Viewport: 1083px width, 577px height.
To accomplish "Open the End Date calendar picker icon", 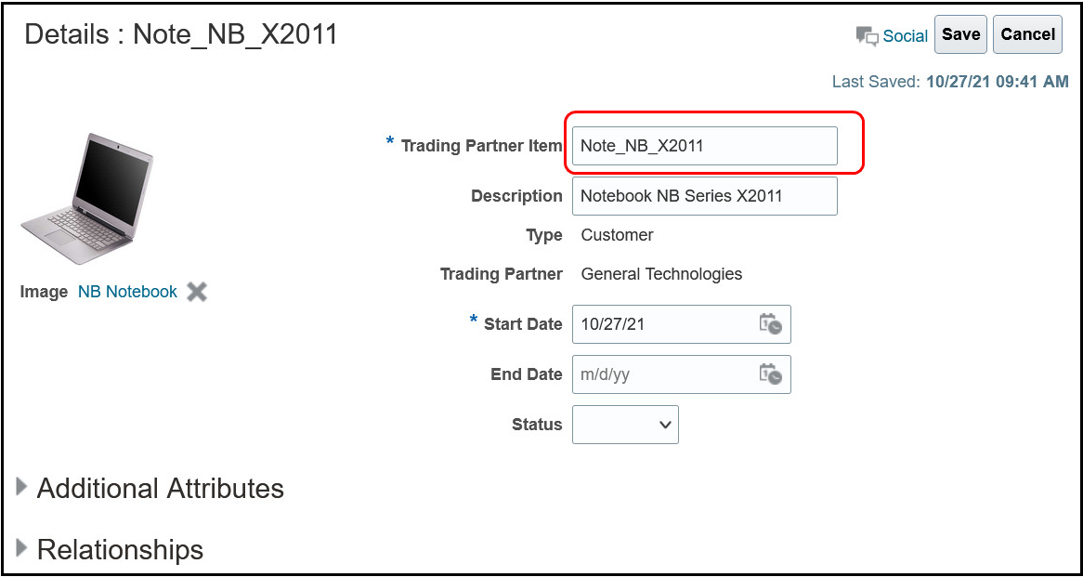I will (x=770, y=374).
